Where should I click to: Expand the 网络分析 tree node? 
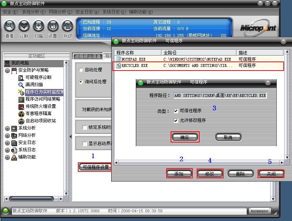(x=8, y=136)
